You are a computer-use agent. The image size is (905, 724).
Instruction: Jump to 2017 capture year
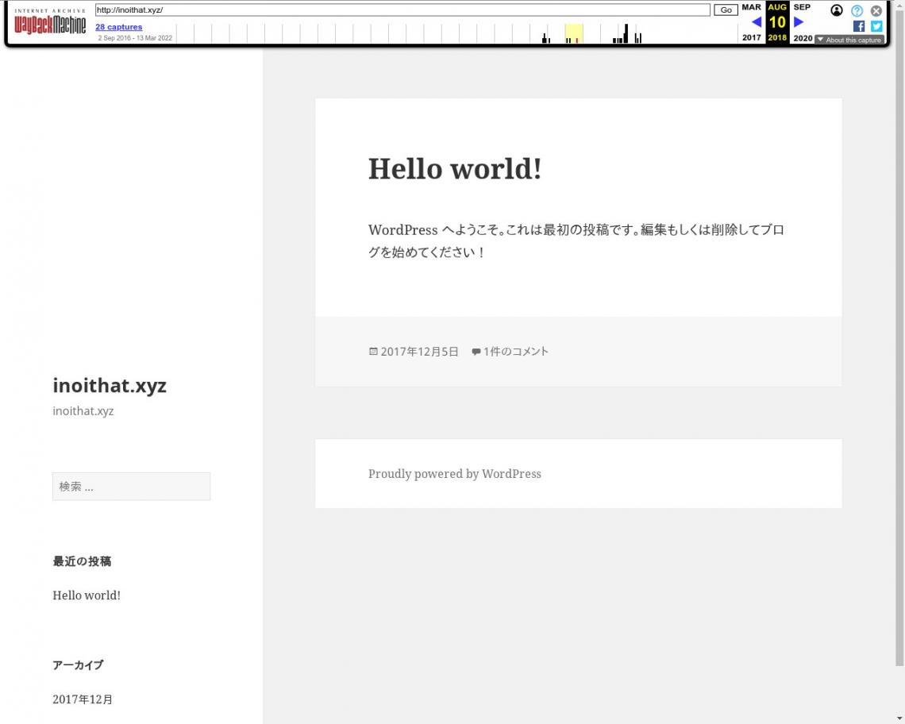coord(751,37)
